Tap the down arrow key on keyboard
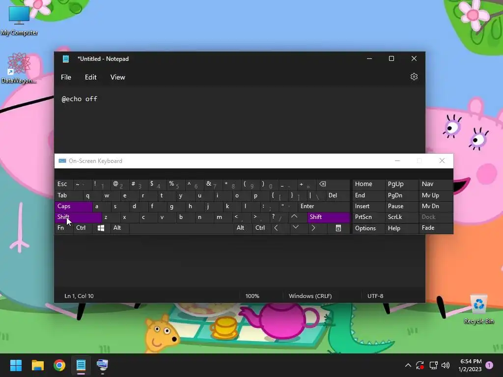This screenshot has width=503, height=377. point(299,228)
